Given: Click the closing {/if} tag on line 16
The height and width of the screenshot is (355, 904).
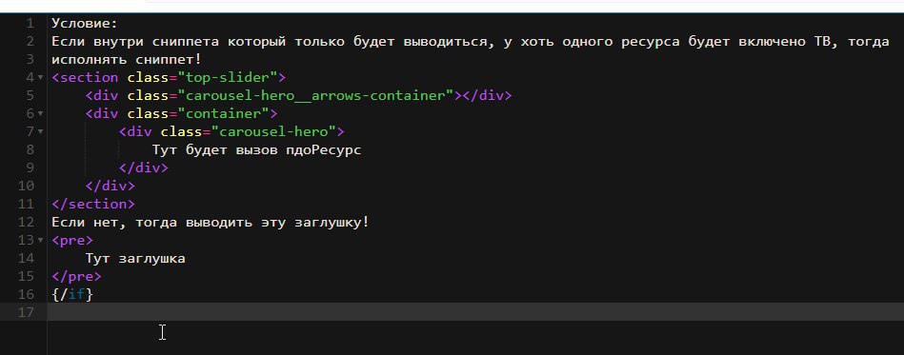Looking at the screenshot, I should click(72, 294).
